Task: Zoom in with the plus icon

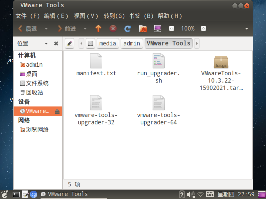Action: 203,29
